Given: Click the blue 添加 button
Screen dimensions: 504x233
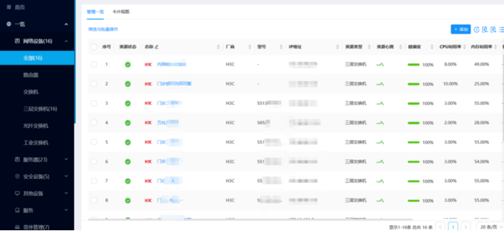Looking at the screenshot, I should click(x=461, y=29).
